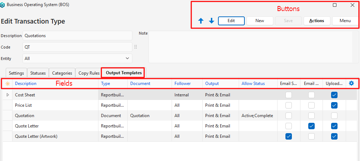Open the Entity dropdown
The width and height of the screenshot is (360, 161).
coord(77,58)
